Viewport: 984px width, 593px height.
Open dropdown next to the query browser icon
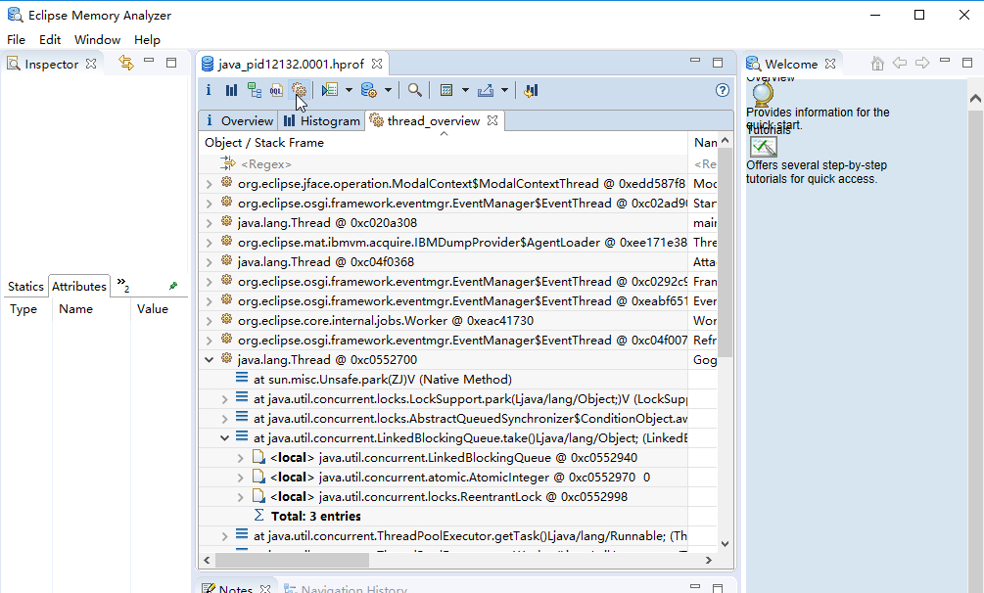point(388,90)
